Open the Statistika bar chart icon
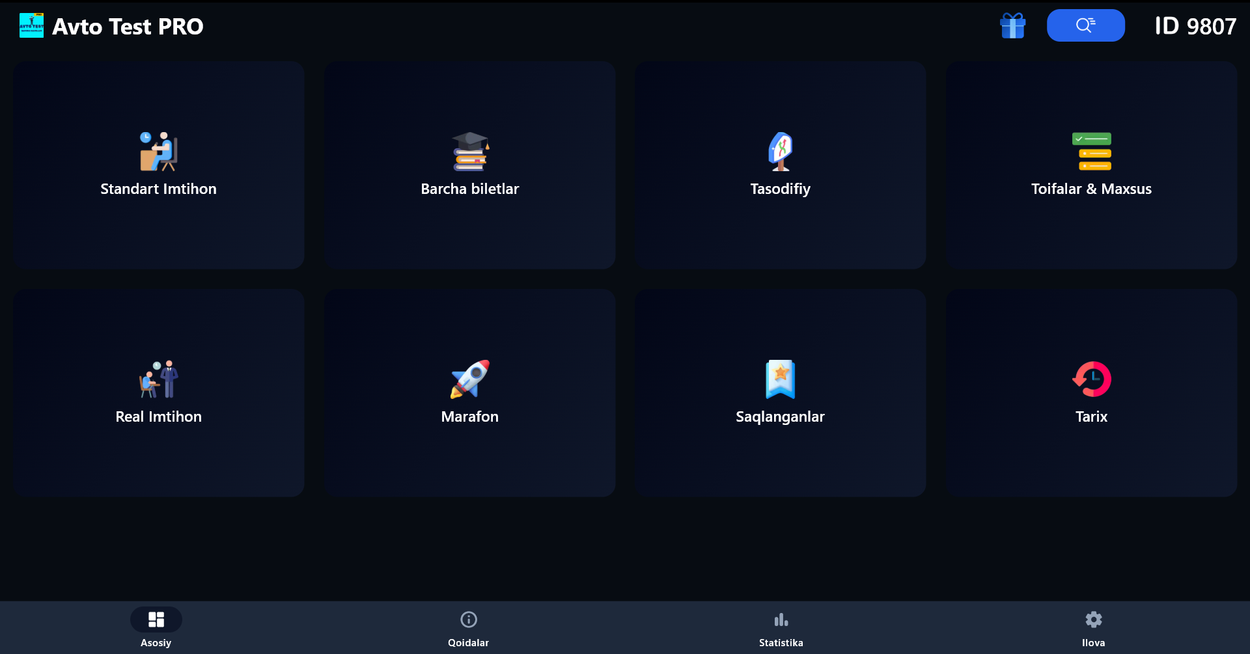 click(x=781, y=620)
